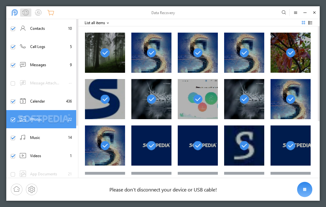Image resolution: width=326 pixels, height=207 pixels.
Task: Toggle the Message Attachments checkbox
Action: click(x=13, y=83)
